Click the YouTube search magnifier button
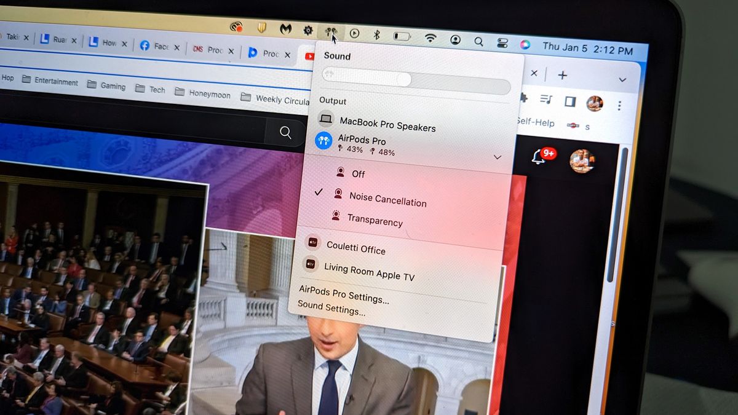The width and height of the screenshot is (738, 415). click(285, 132)
